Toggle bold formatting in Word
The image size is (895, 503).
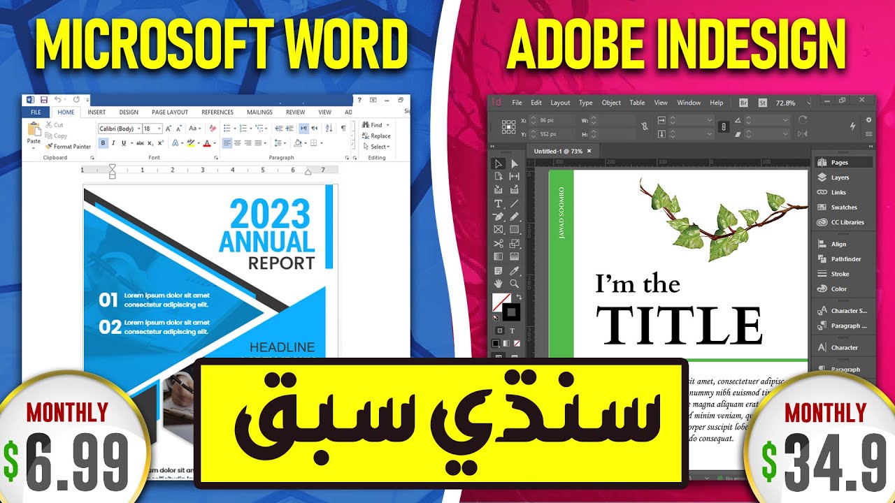103,143
